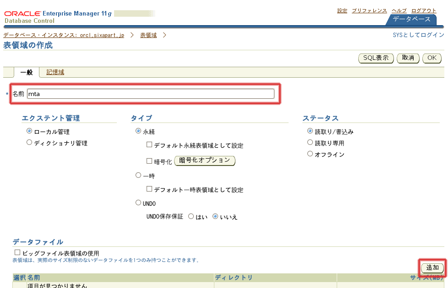This screenshot has width=448, height=288.
Task: Select ディクショナリ管理 radio button
Action: coord(29,142)
